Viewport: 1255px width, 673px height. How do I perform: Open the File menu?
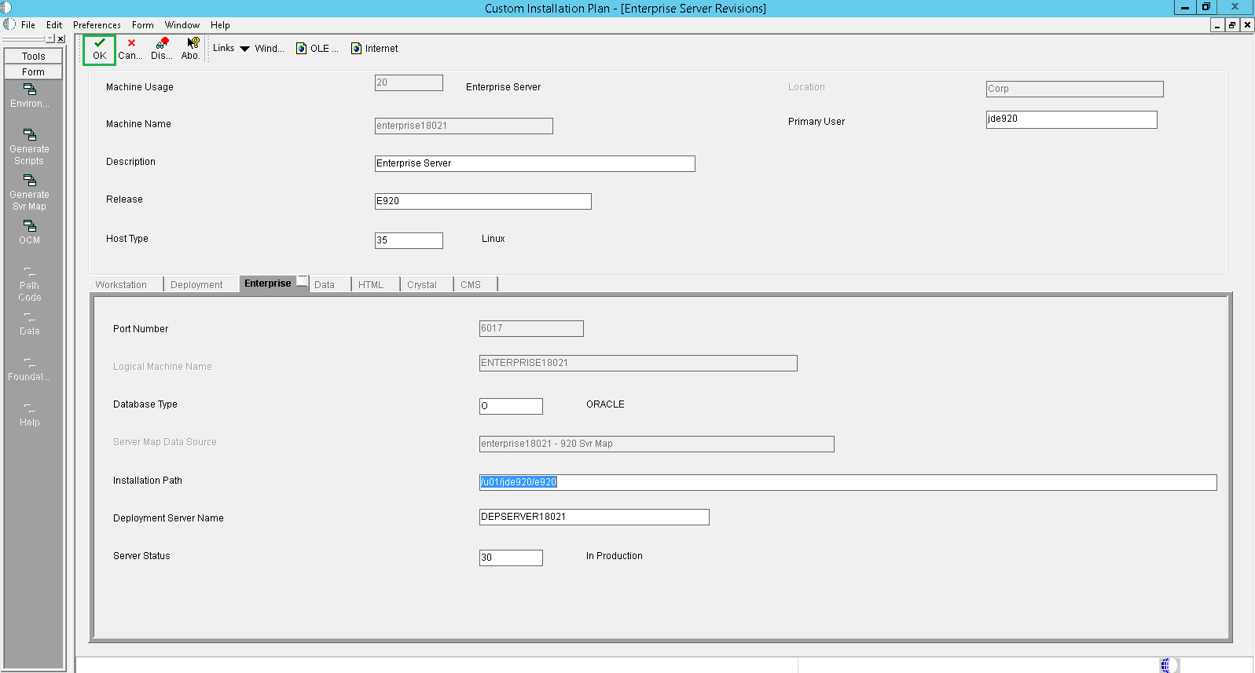pyautogui.click(x=28, y=25)
